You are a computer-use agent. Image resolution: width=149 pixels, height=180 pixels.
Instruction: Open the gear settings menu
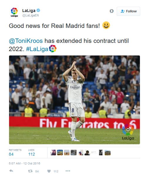(111, 11)
